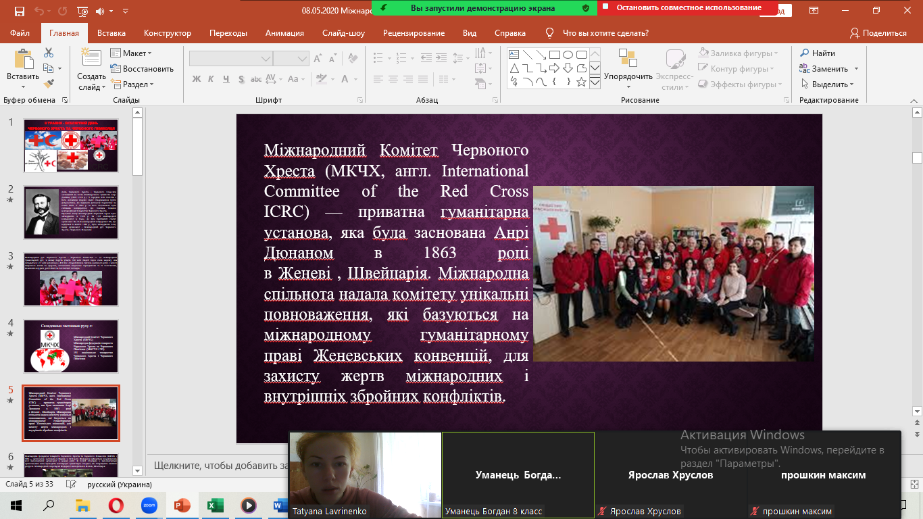
Task: Open the Вставить paste options arrow
Action: [x=23, y=86]
